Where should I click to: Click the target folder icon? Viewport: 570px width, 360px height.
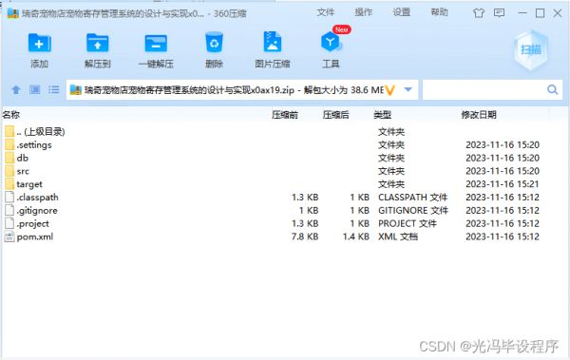click(9, 183)
